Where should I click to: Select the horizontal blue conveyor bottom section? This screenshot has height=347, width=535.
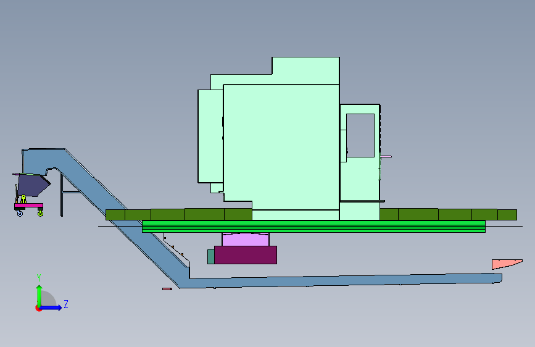[341, 281]
